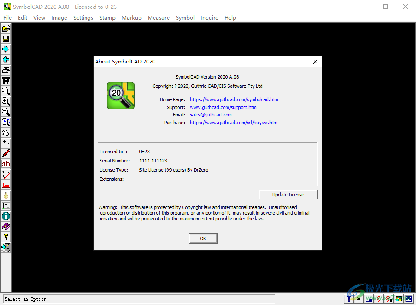Viewport: 416px width, 305px height.
Task: Click the Save floppy disk icon
Action: pyautogui.click(x=6, y=39)
